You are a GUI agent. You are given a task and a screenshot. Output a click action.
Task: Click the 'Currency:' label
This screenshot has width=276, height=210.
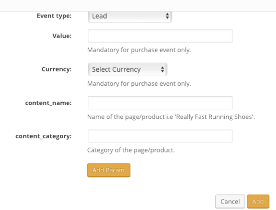pos(57,69)
